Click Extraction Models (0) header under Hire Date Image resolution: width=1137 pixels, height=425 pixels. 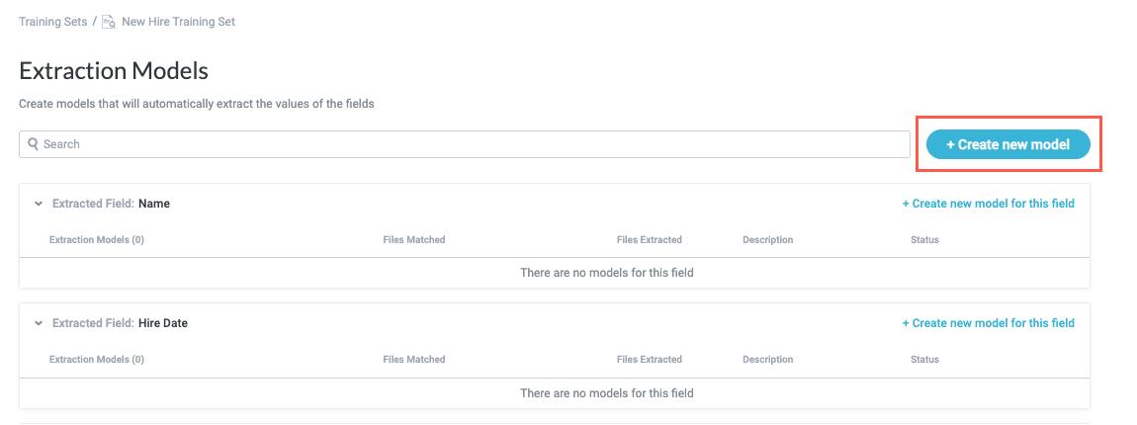coord(97,360)
